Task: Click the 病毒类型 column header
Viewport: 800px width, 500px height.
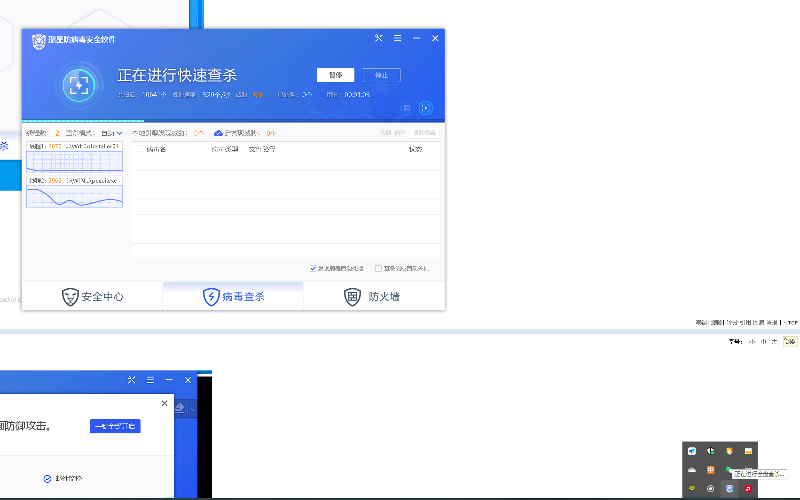Action: pos(225,149)
